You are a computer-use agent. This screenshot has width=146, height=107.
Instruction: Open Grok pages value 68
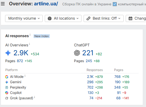pyautogui.click(x=119, y=98)
